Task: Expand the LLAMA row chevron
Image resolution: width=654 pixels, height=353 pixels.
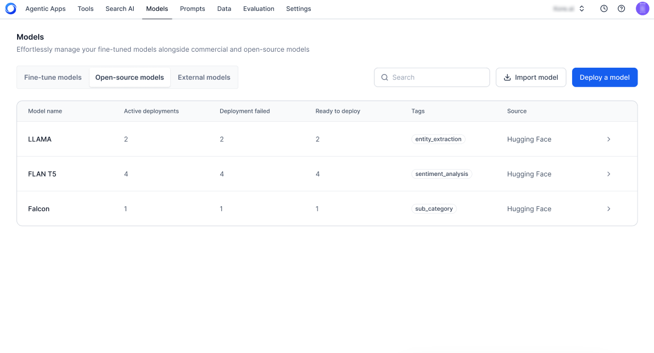Action: coord(608,139)
